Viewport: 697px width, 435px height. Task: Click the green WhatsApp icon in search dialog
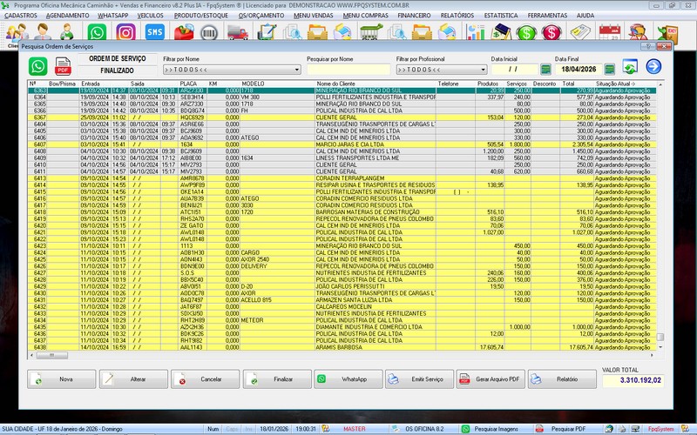coord(38,66)
